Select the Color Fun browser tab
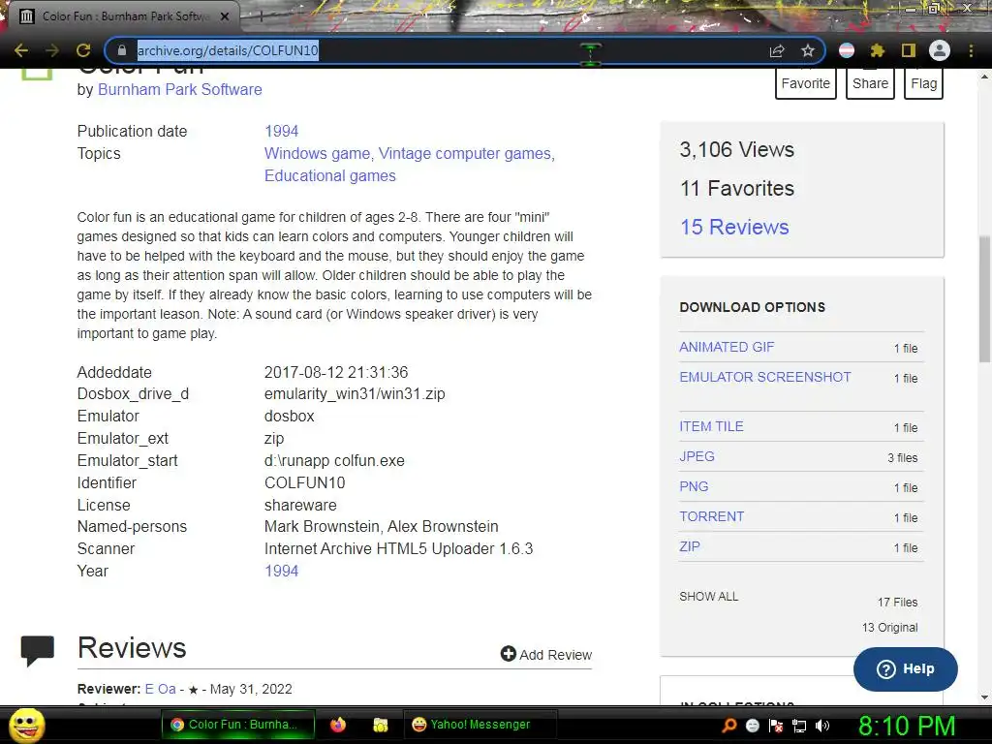The height and width of the screenshot is (744, 992). 123,16
